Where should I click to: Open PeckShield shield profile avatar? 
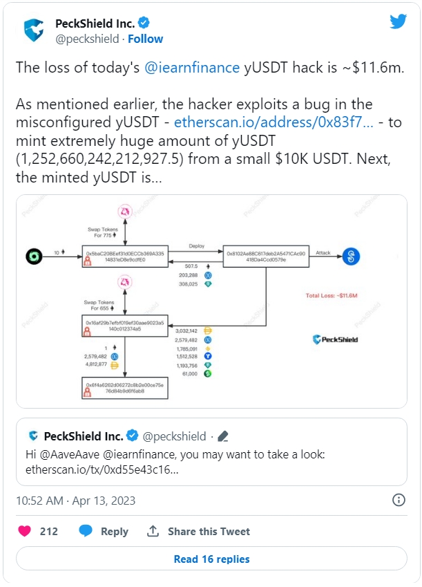coord(34,30)
